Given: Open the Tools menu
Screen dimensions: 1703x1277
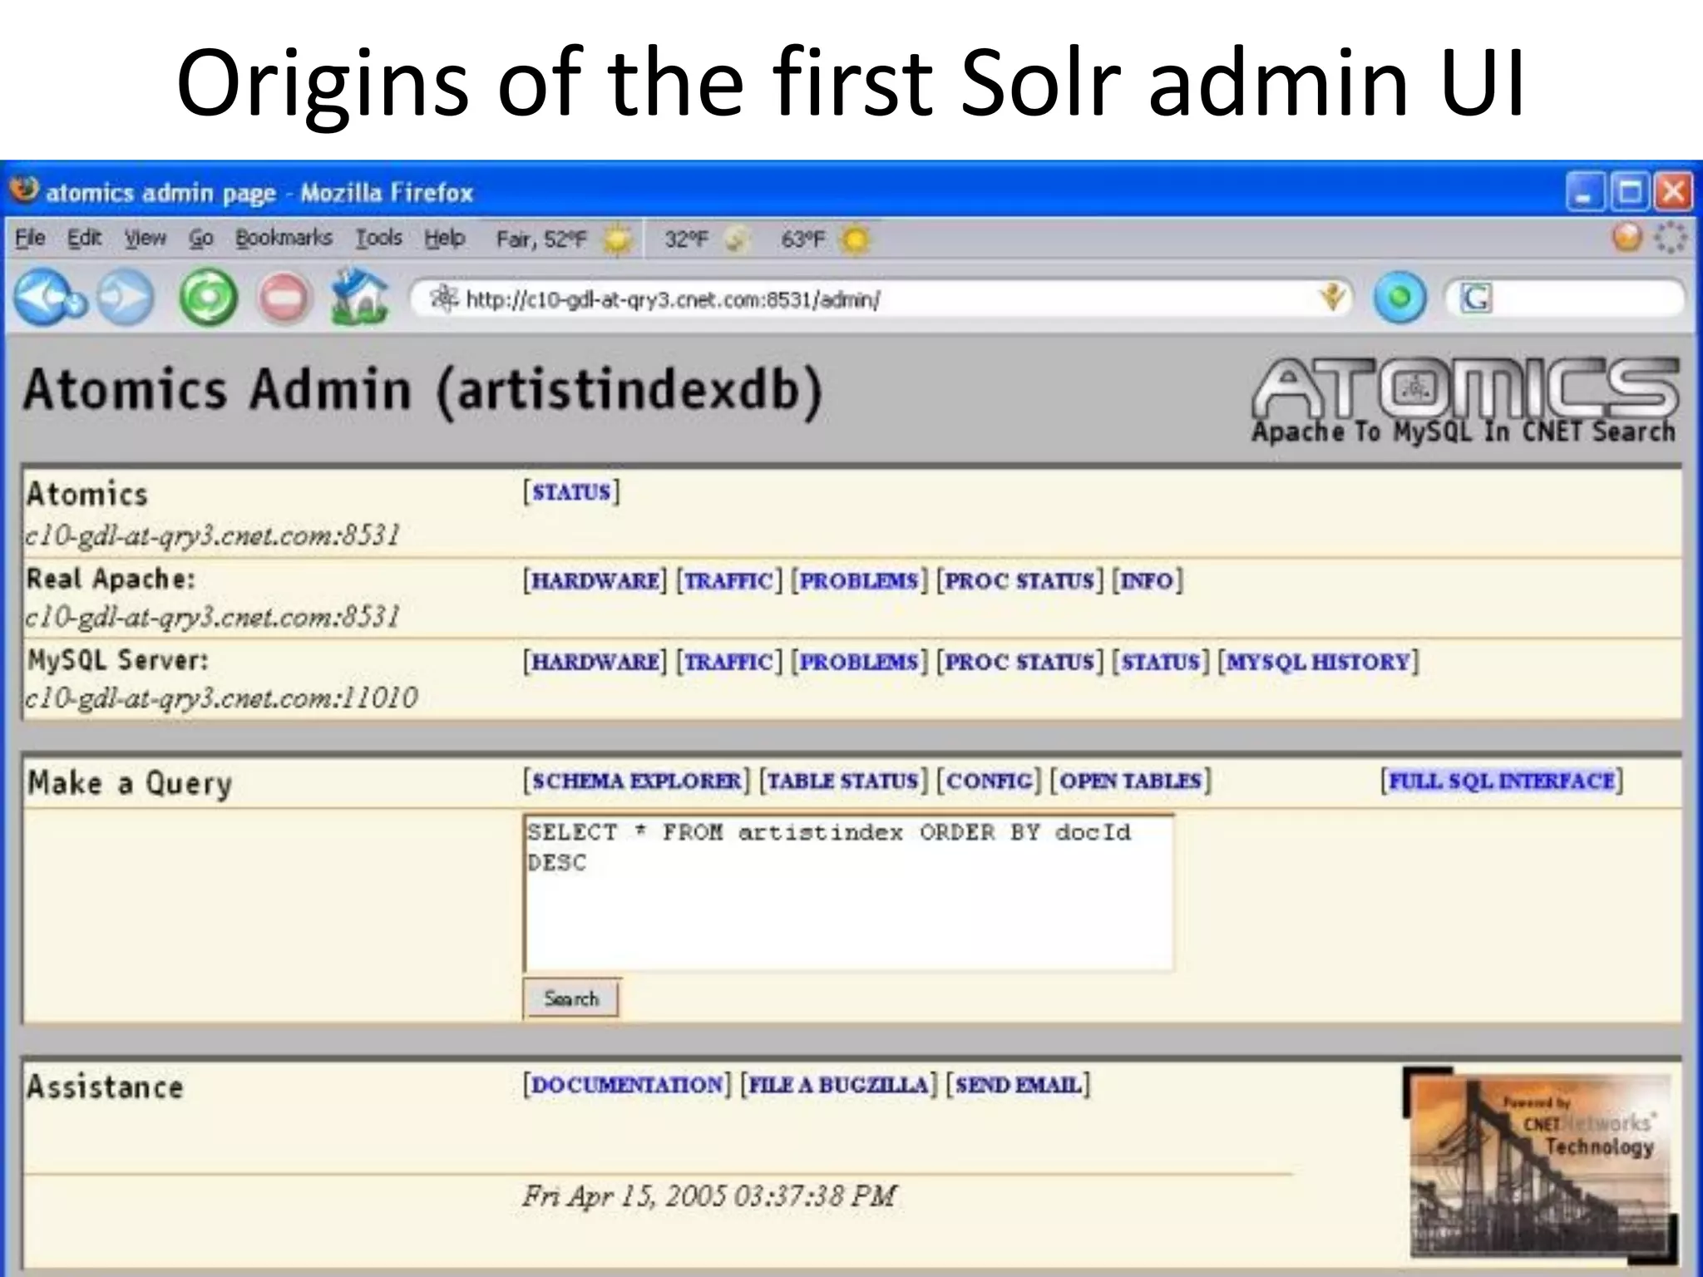Looking at the screenshot, I should (379, 239).
